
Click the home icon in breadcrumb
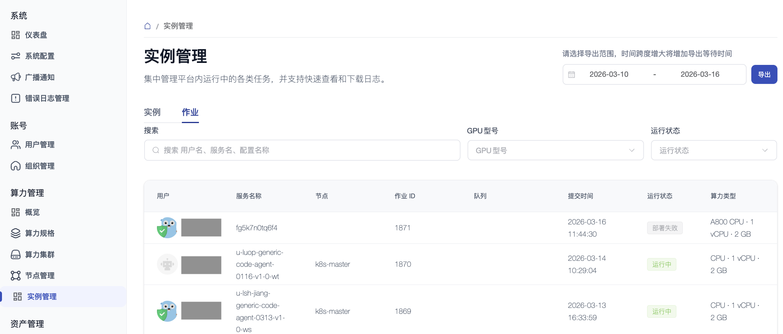point(147,26)
